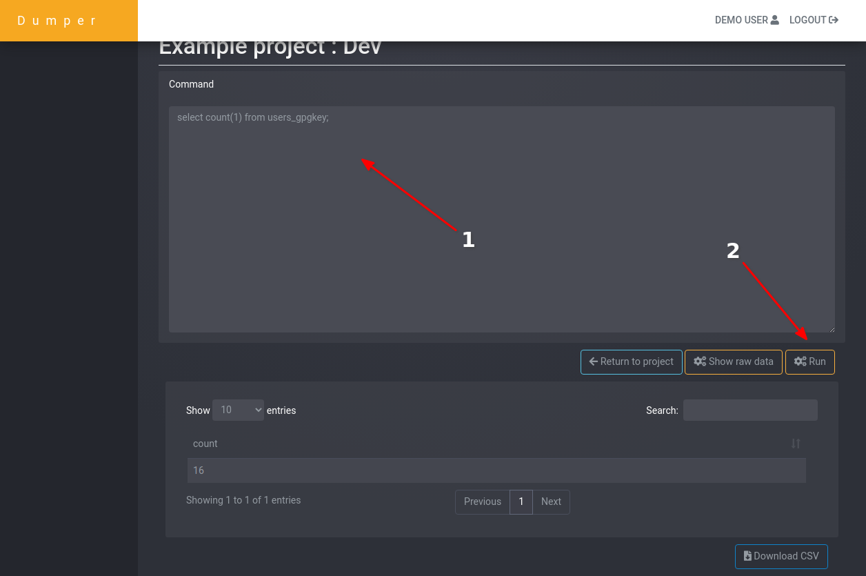This screenshot has height=576, width=866.
Task: Click the Logout link
Action: tap(814, 20)
